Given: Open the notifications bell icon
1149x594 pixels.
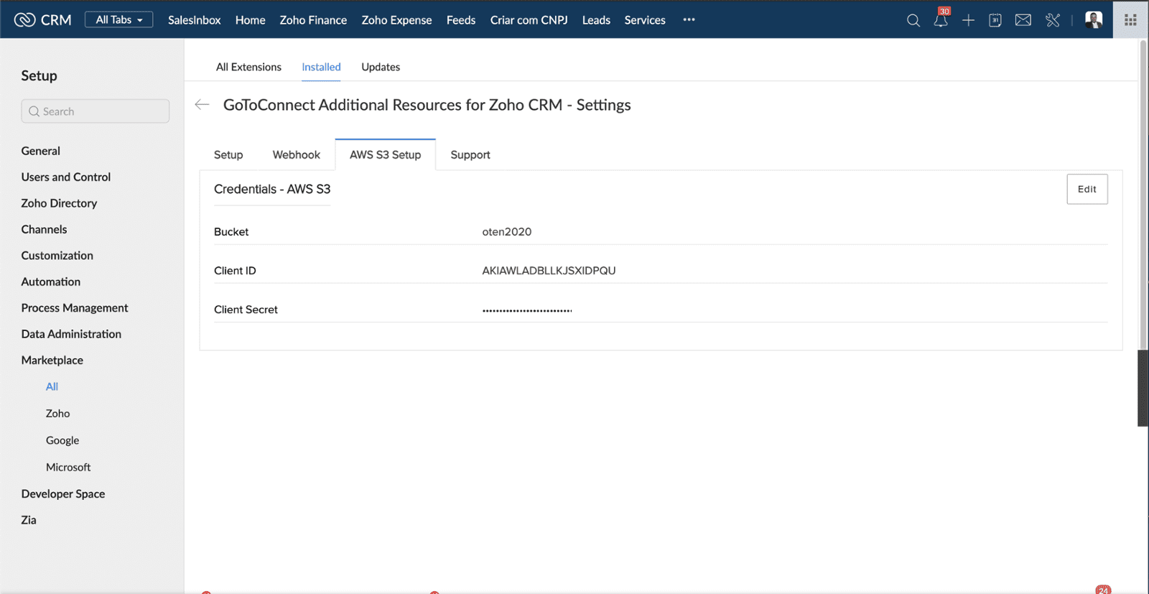Looking at the screenshot, I should 940,20.
